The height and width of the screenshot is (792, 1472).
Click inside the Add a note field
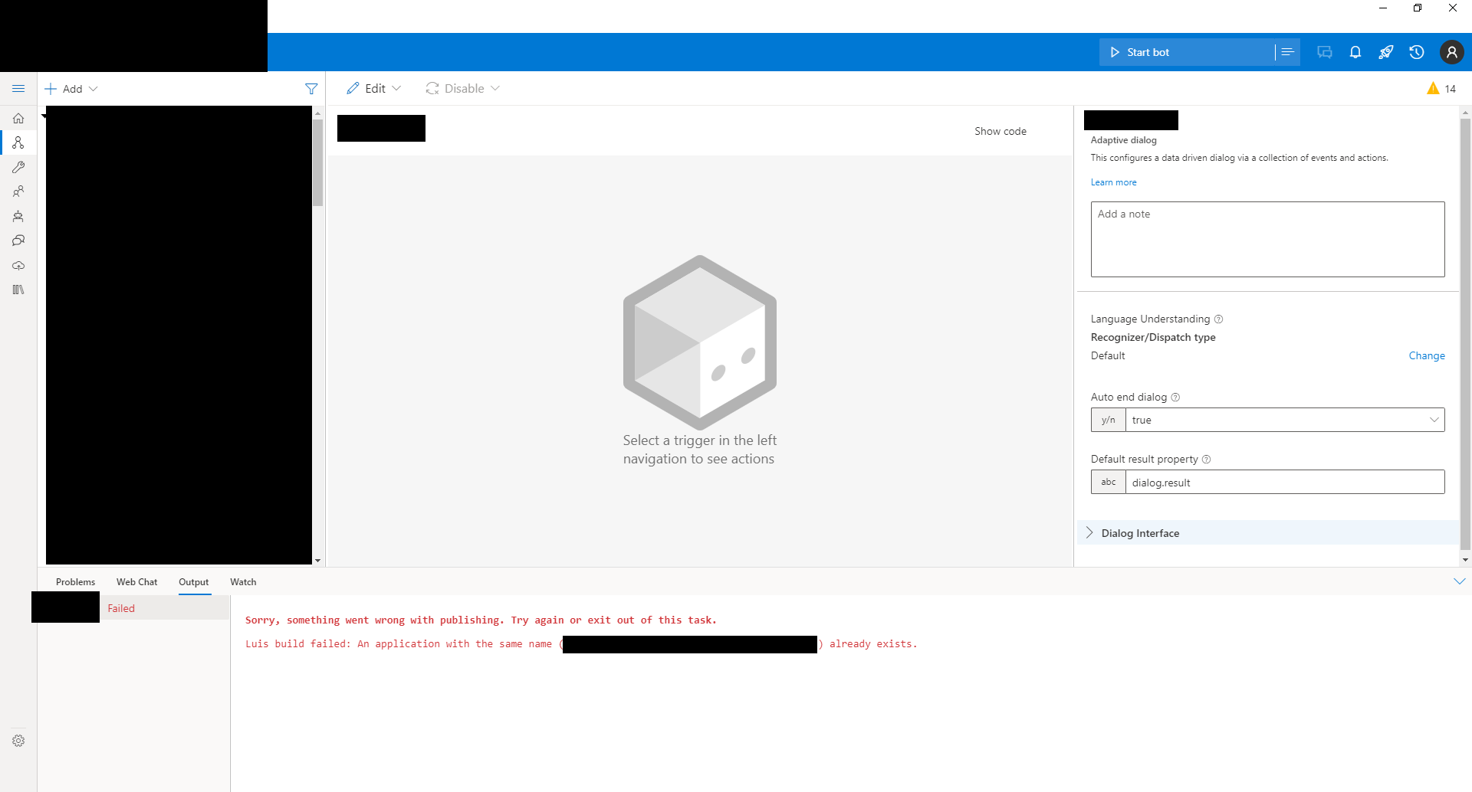(x=1267, y=239)
